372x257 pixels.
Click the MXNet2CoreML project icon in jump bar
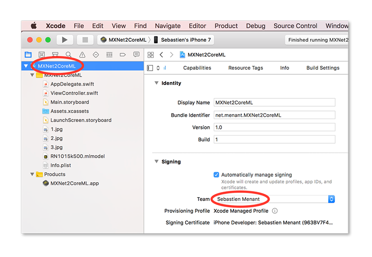click(x=182, y=55)
